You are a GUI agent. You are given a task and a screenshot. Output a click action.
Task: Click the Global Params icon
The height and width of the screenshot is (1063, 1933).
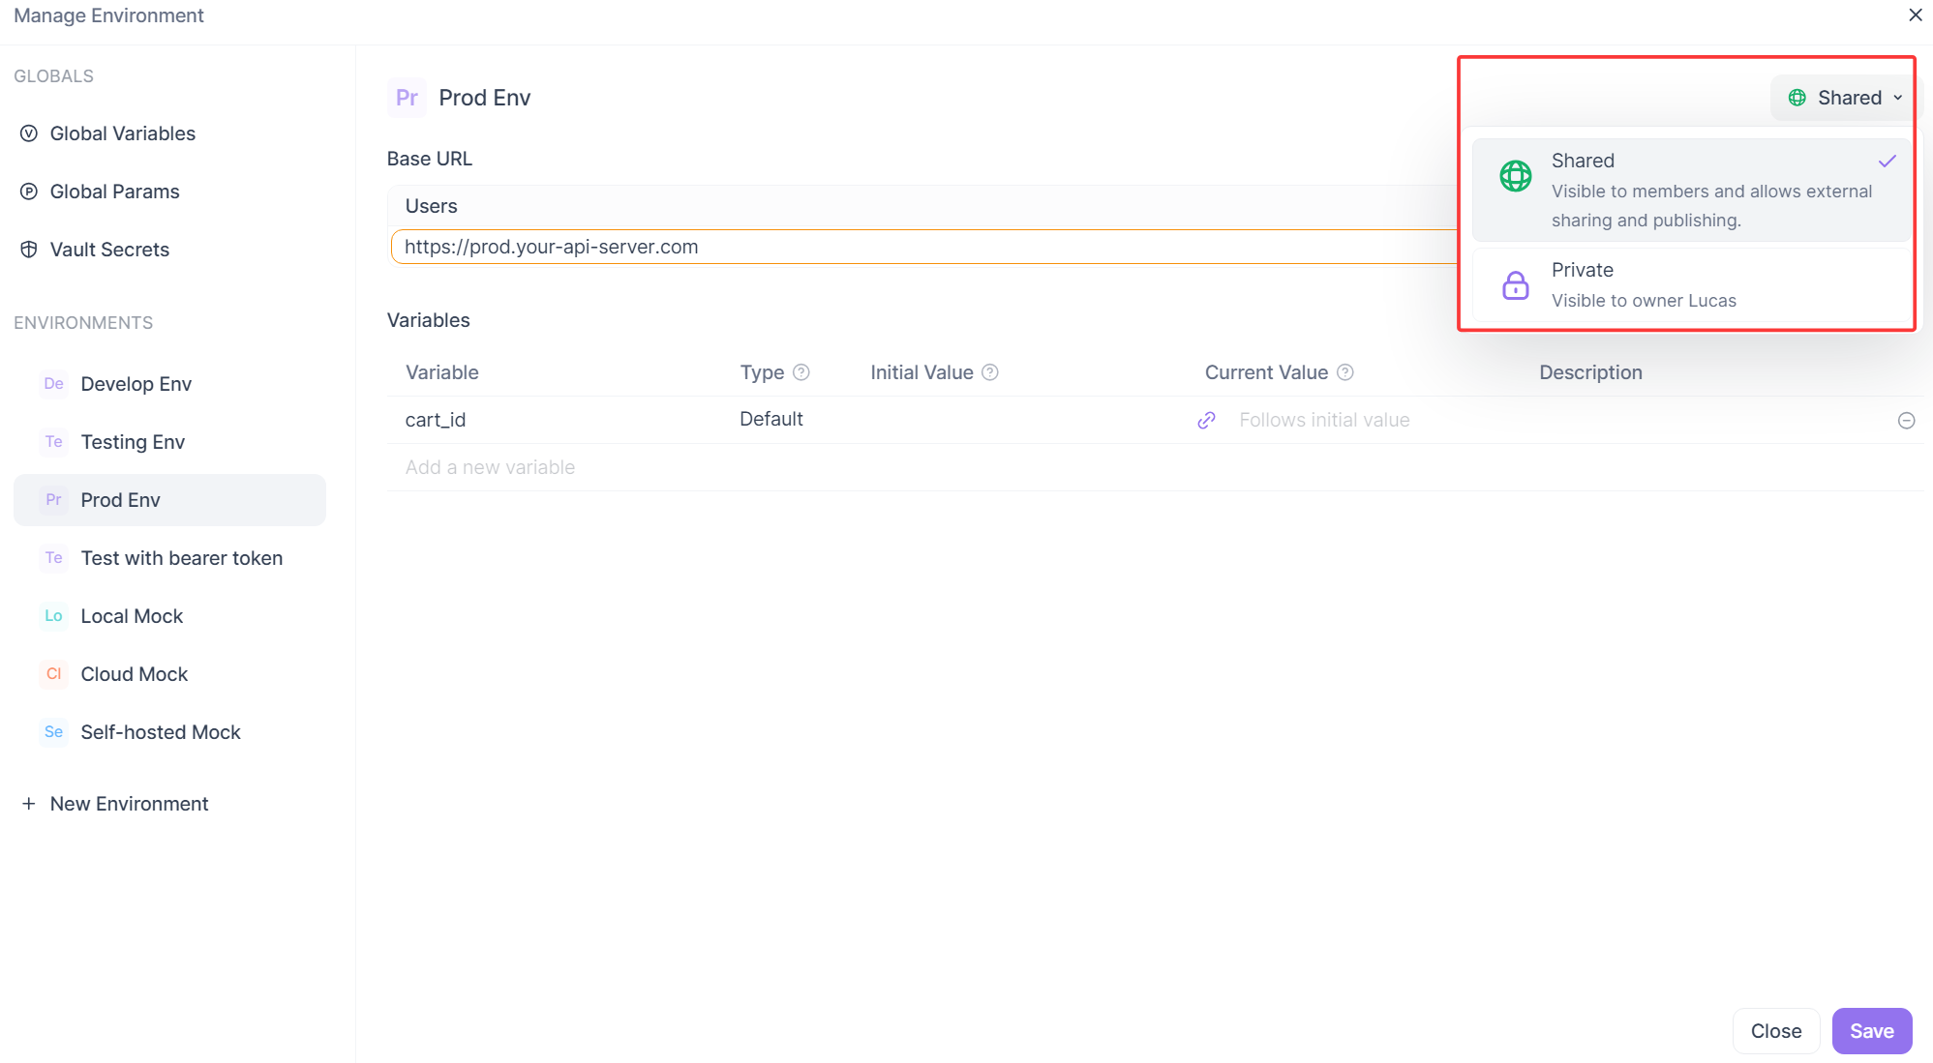point(29,192)
